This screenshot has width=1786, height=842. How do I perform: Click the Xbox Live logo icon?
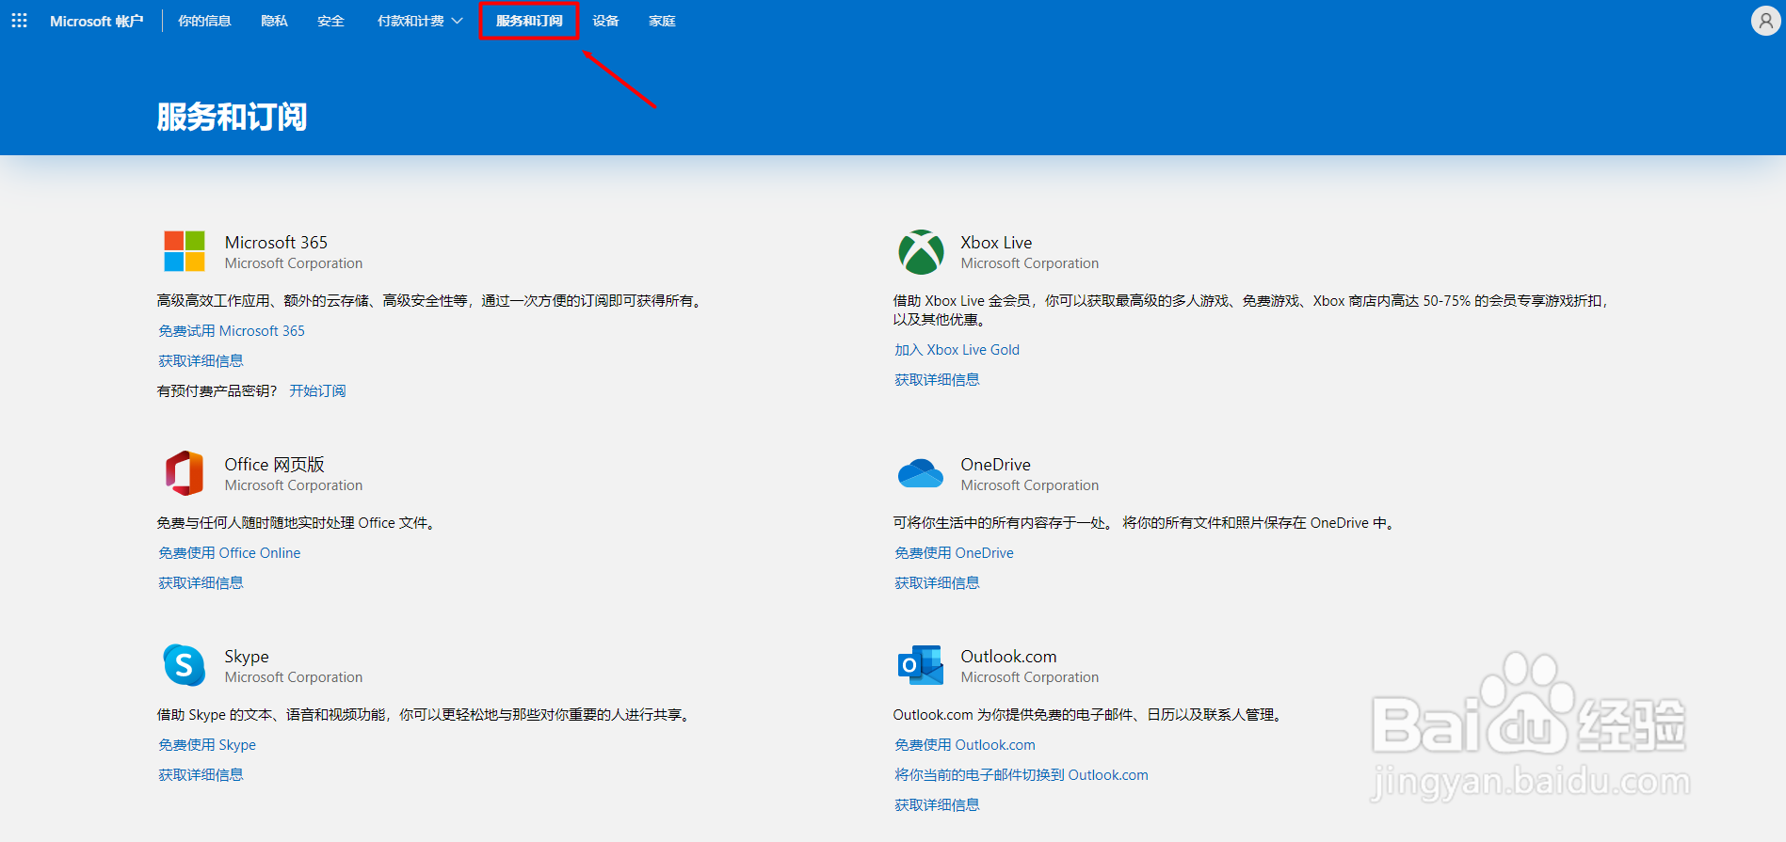pyautogui.click(x=921, y=252)
